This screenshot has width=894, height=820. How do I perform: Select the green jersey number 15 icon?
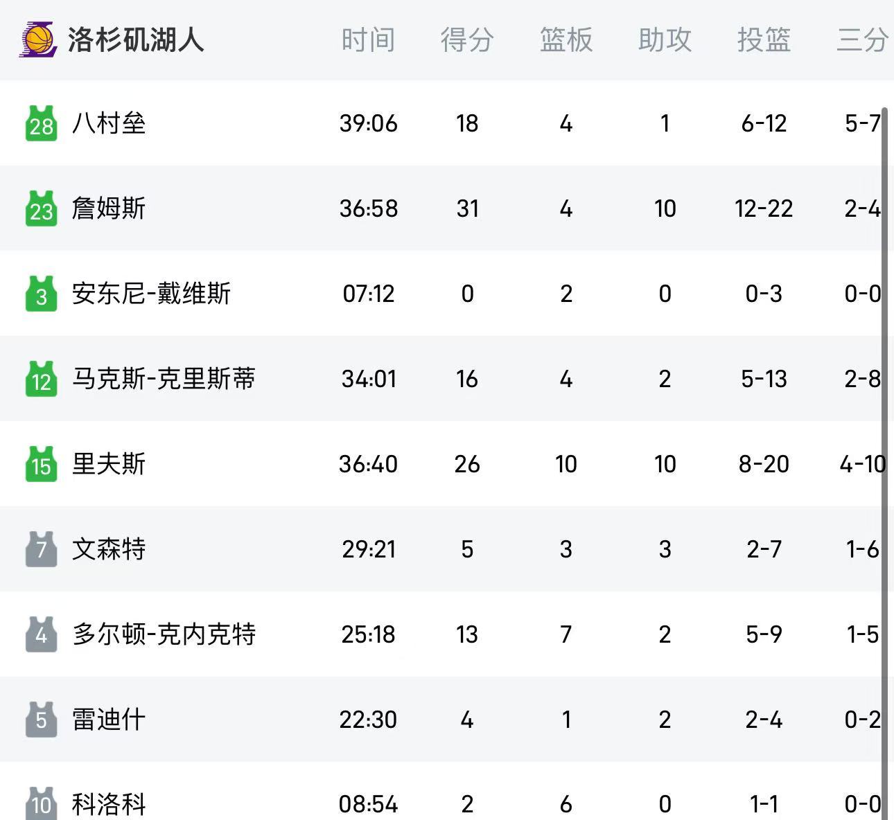[41, 464]
